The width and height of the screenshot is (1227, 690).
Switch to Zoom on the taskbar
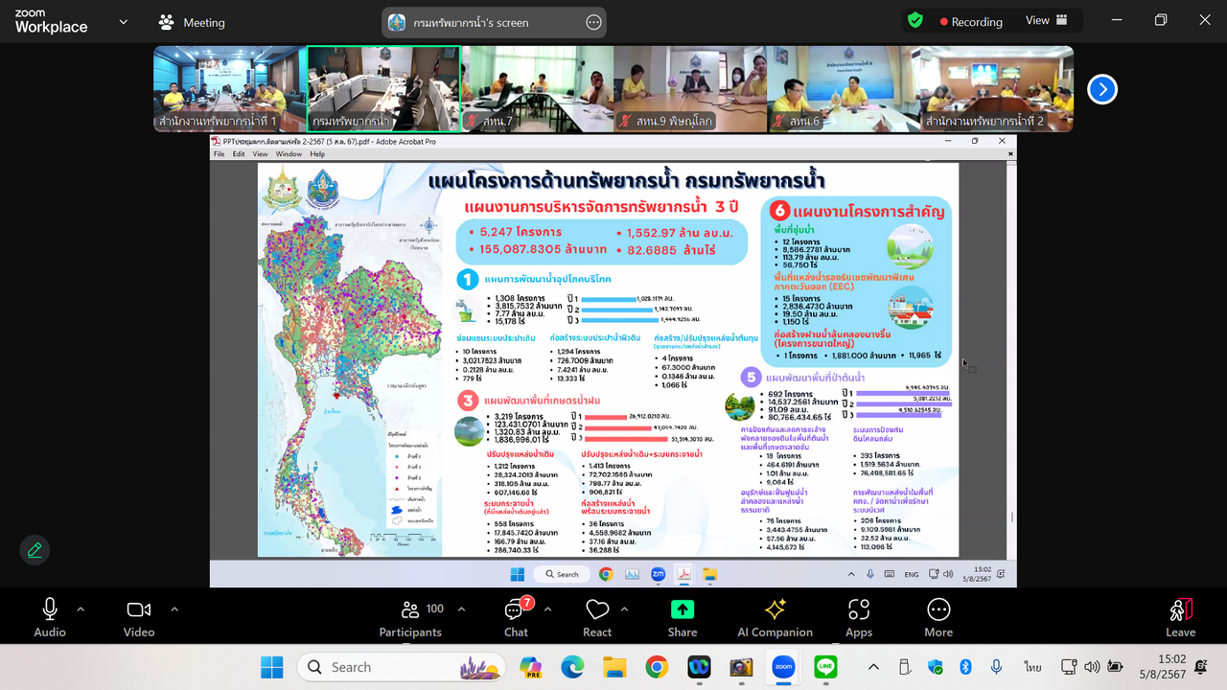coord(783,667)
